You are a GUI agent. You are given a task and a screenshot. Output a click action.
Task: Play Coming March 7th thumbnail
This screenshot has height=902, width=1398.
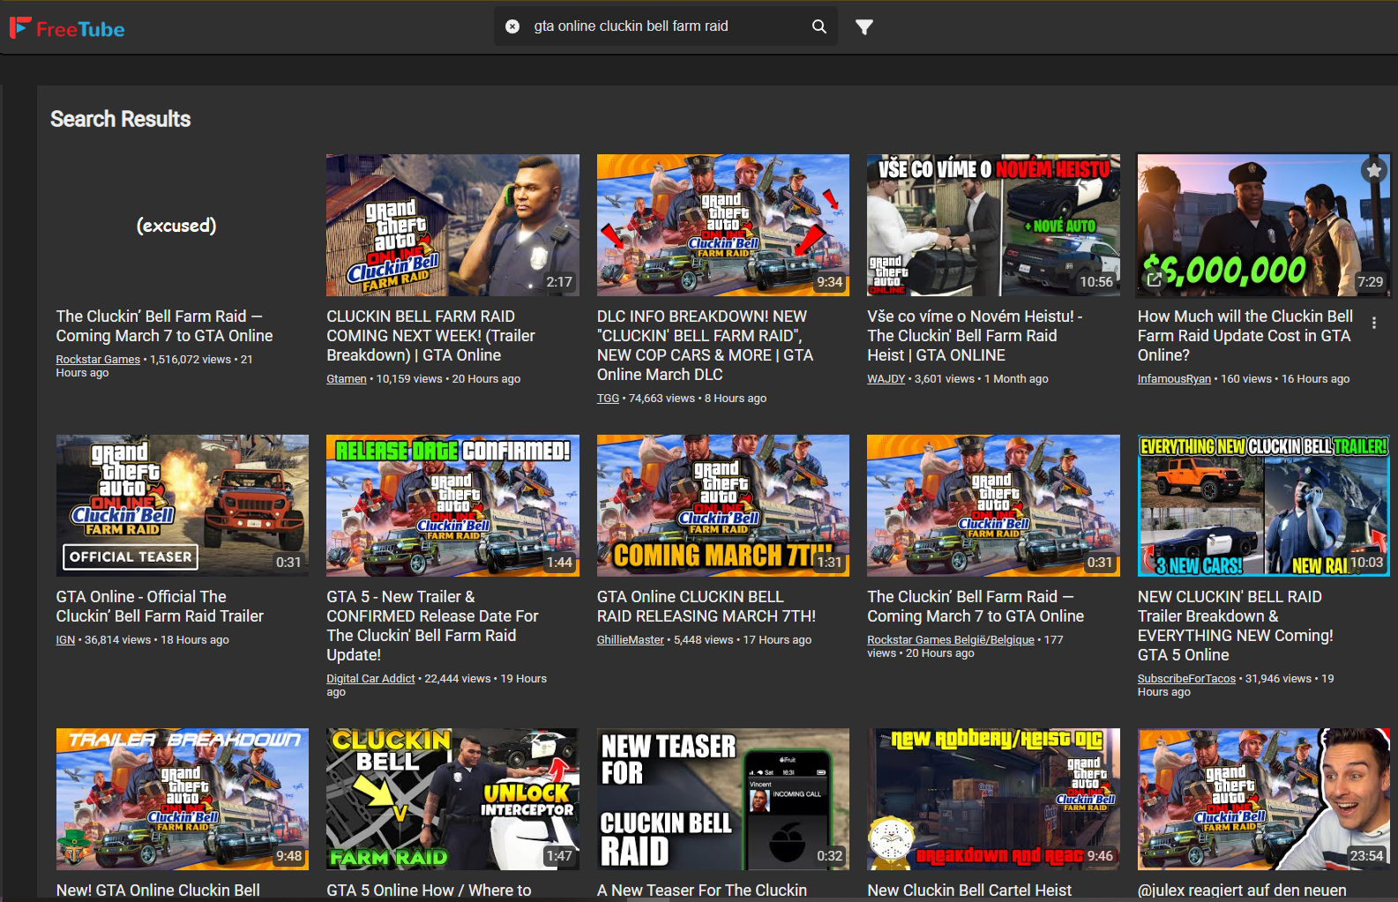click(x=723, y=505)
